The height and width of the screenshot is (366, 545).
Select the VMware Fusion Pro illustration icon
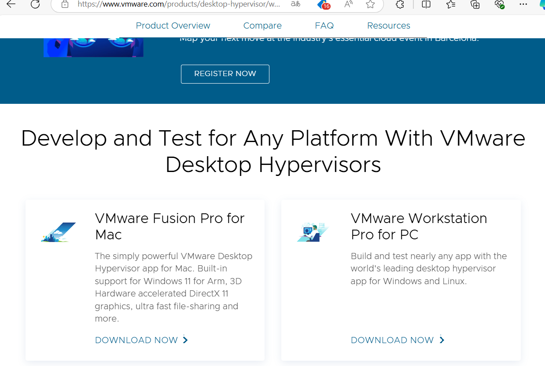[x=59, y=232]
